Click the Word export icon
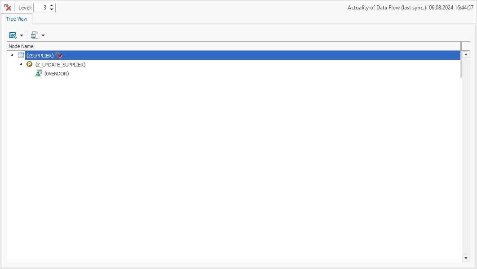 click(13, 35)
